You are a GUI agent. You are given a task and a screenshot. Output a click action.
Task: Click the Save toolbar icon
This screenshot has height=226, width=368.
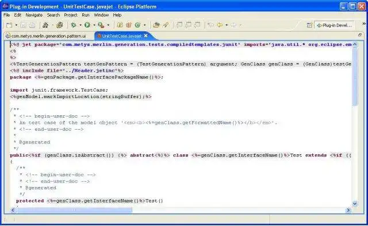click(23, 25)
